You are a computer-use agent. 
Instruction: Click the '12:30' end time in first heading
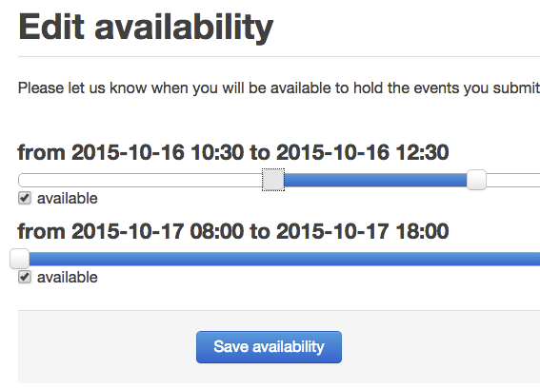pos(422,152)
